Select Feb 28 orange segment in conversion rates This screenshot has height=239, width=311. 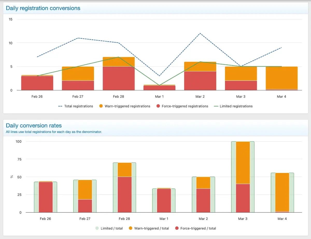(124, 170)
